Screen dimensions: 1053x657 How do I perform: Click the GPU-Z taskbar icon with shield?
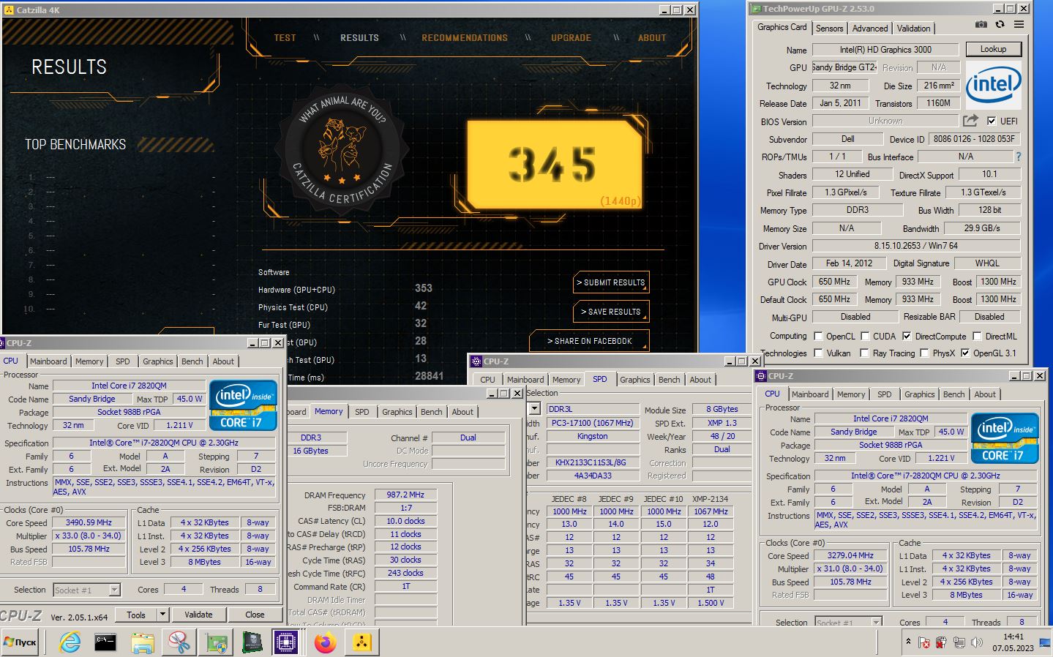[x=217, y=642]
